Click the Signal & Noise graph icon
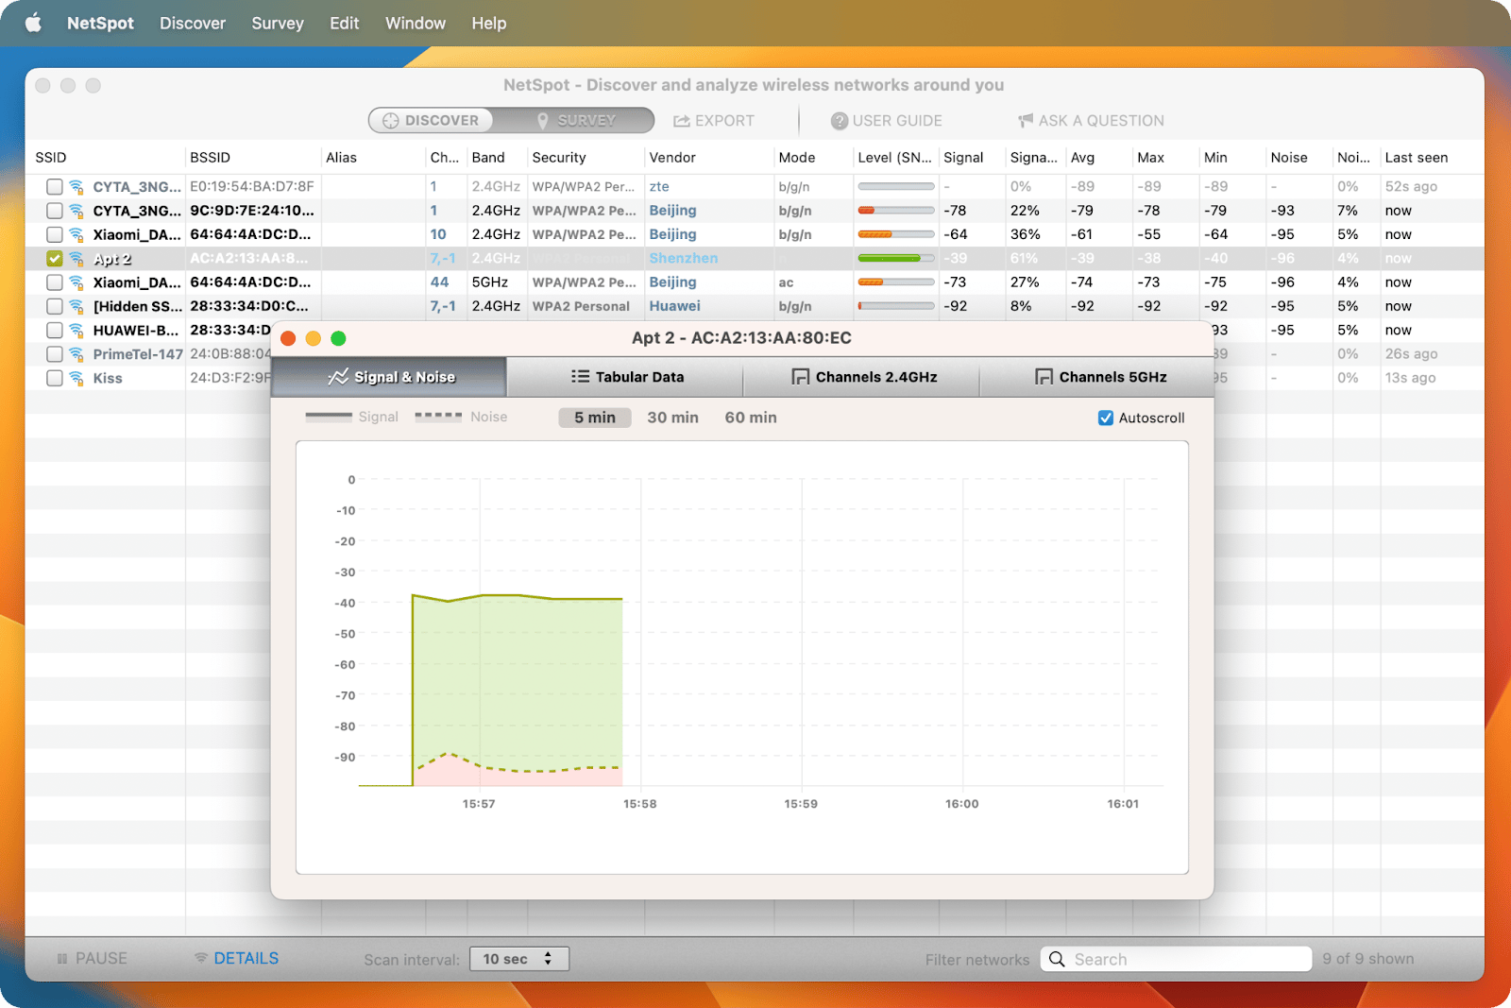Image resolution: width=1511 pixels, height=1008 pixels. pyautogui.click(x=338, y=377)
